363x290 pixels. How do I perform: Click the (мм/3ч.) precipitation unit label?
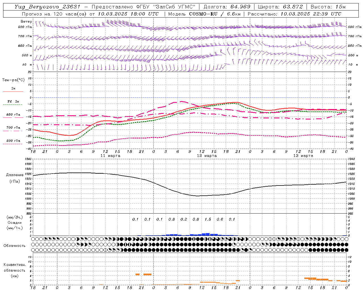(x=15, y=217)
